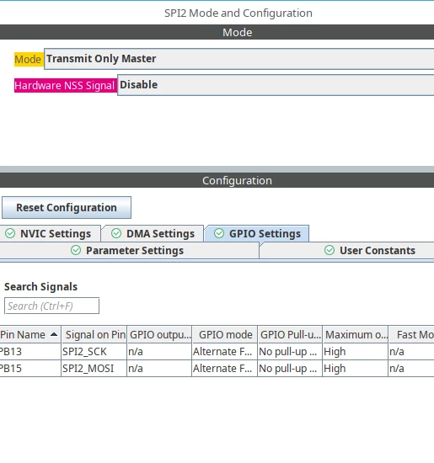Click the dark Mode section header bar
This screenshot has width=434, height=463.
[217, 32]
